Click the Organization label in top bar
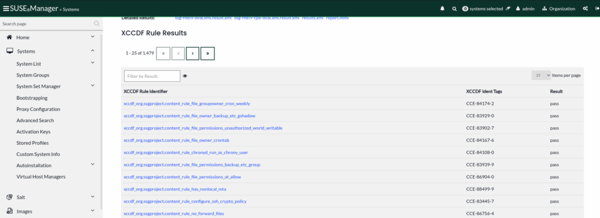Viewport: 600px width, 218px height. tap(562, 9)
